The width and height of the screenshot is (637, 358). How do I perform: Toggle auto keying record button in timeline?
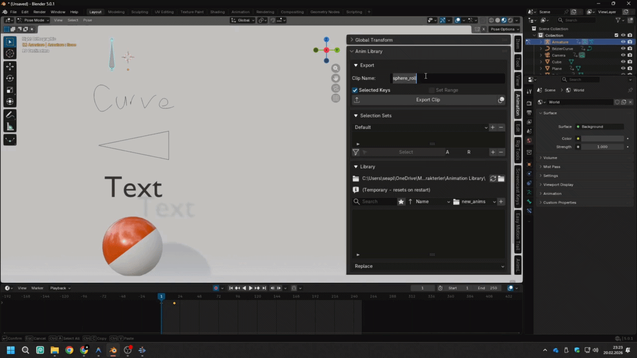pyautogui.click(x=216, y=288)
